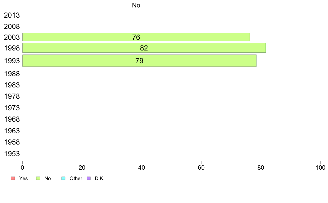This screenshot has height=203, width=328.
Task: Click the 'No' chart title
Action: pos(136,5)
